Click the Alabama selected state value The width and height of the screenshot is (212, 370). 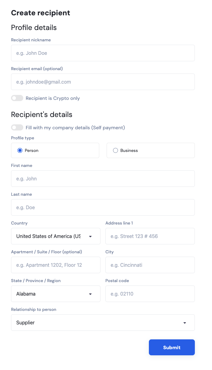(x=26, y=294)
